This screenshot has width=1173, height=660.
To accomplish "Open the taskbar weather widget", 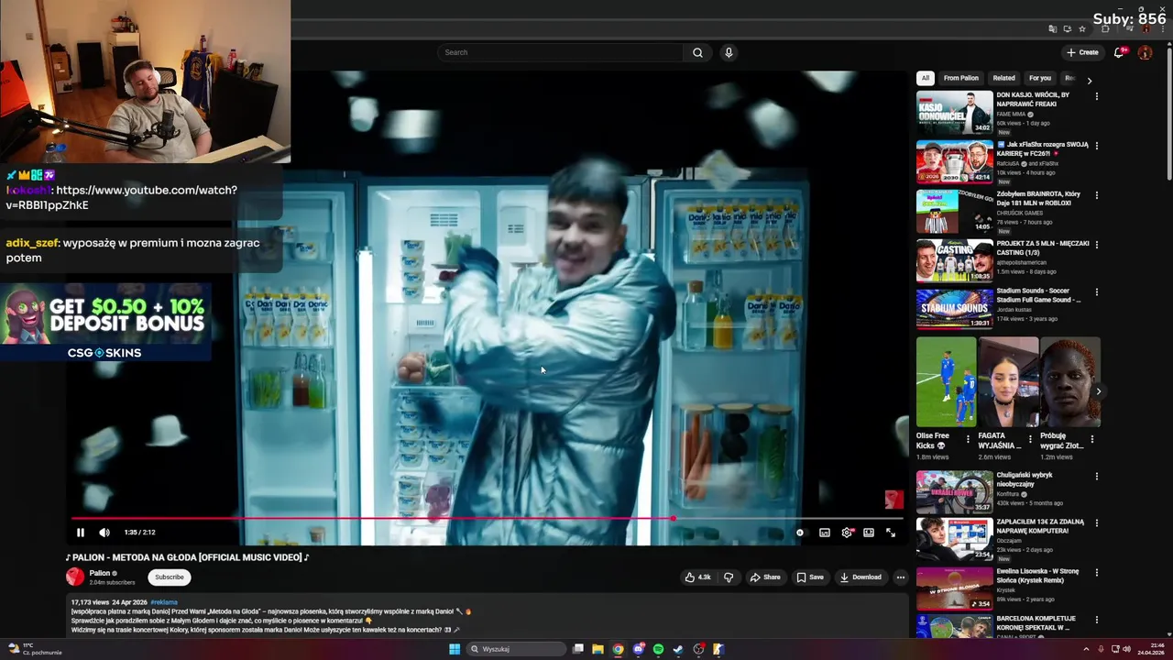I will click(35, 649).
